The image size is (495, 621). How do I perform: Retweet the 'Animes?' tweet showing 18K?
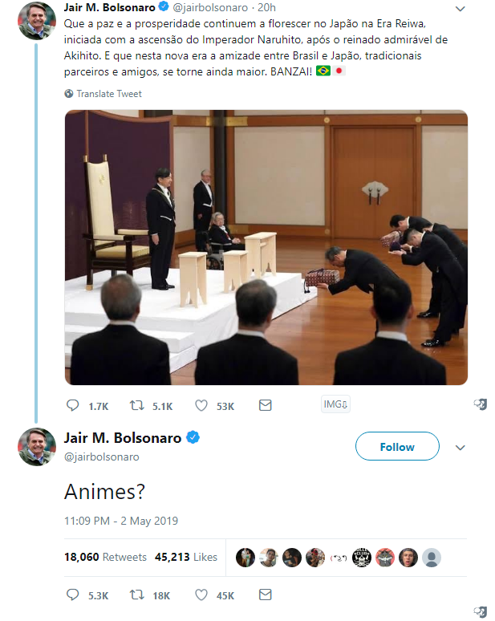(137, 595)
